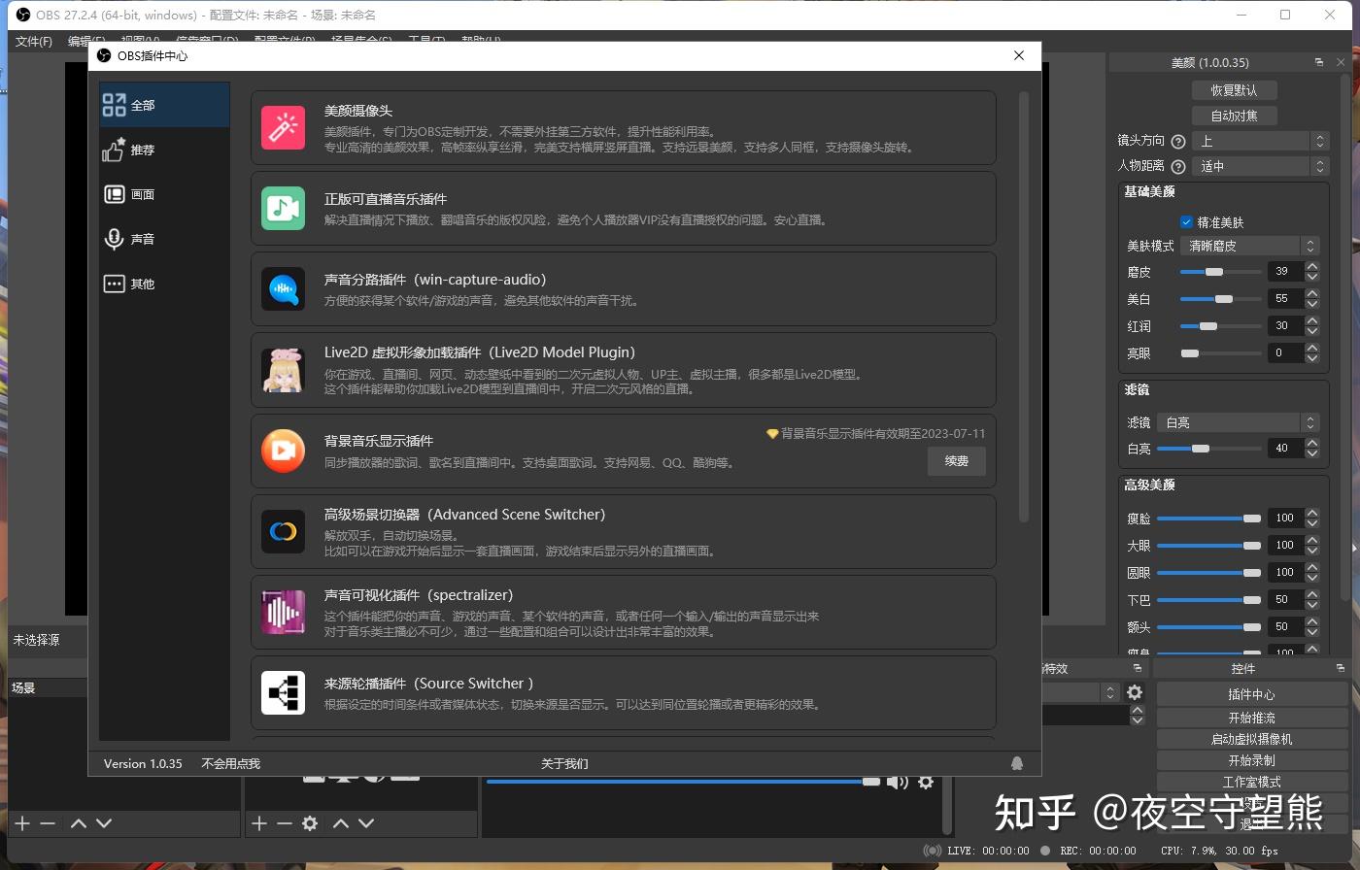Image resolution: width=1360 pixels, height=870 pixels.
Task: Add a new scene with the plus icon
Action: tap(22, 823)
